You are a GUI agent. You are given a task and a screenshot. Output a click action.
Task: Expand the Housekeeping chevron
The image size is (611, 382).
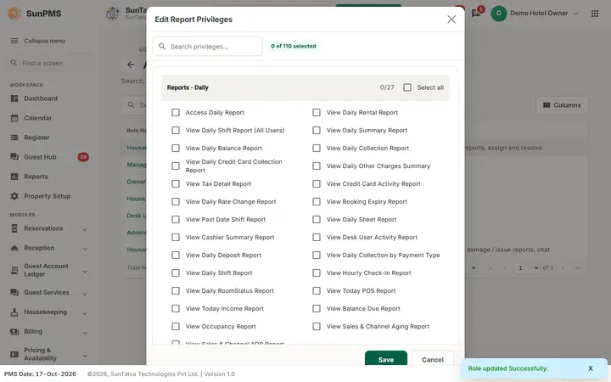[85, 313]
